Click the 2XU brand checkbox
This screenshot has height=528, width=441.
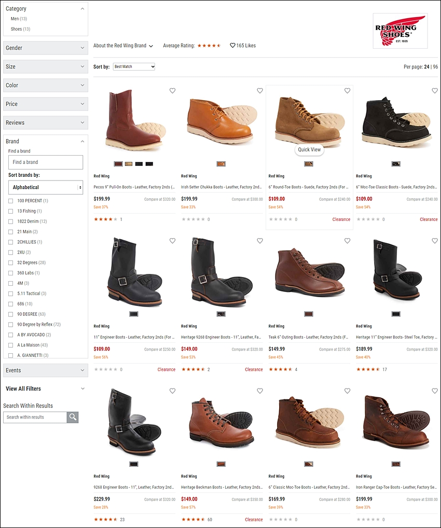pos(11,253)
